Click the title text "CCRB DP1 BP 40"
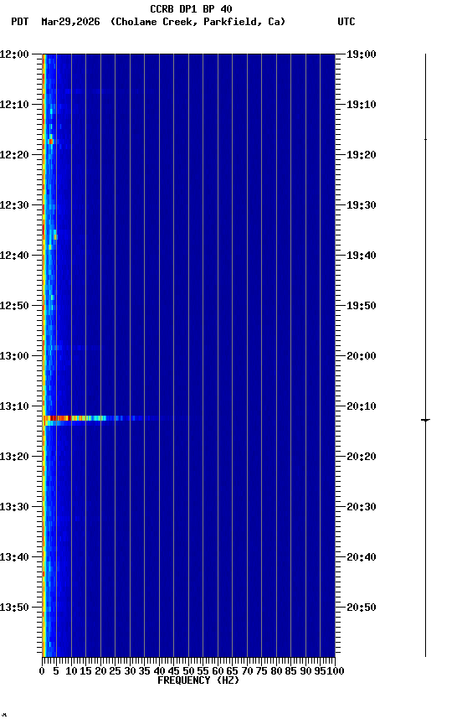 click(191, 8)
